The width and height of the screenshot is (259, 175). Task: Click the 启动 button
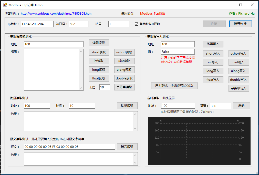(242, 106)
